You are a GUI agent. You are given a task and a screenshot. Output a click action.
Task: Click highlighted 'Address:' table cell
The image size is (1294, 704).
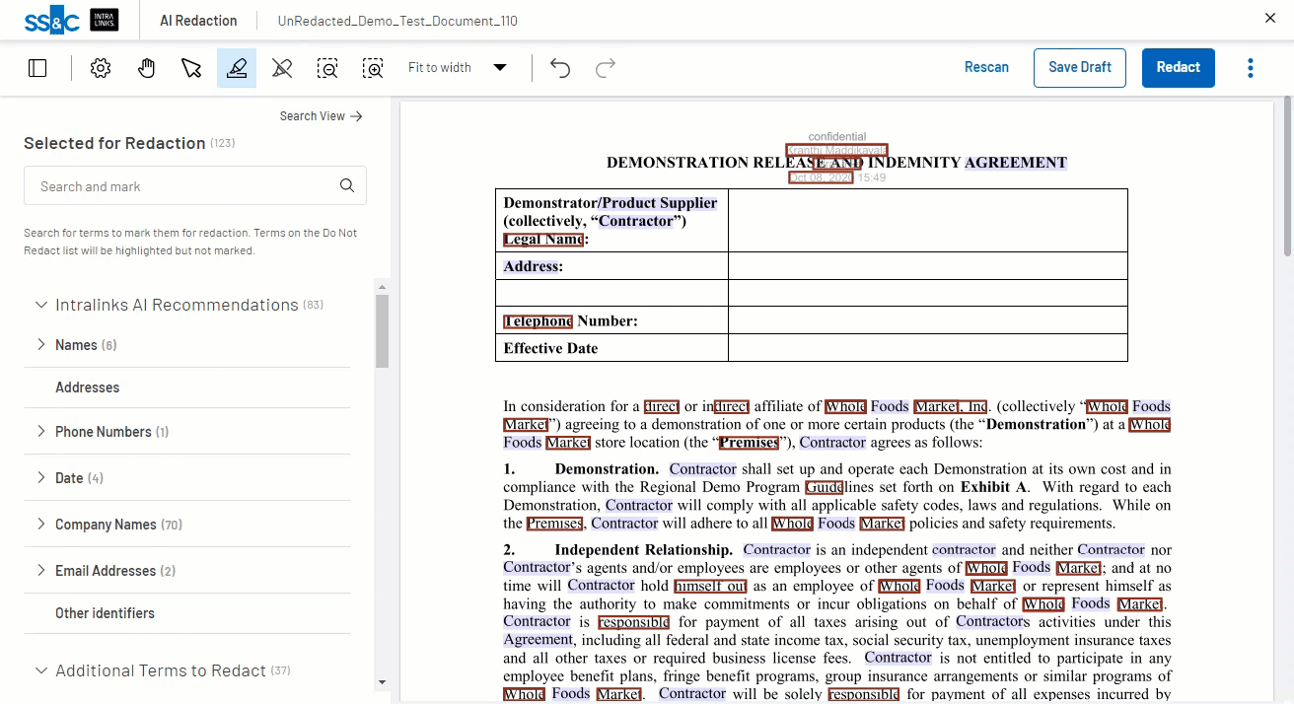coord(611,266)
